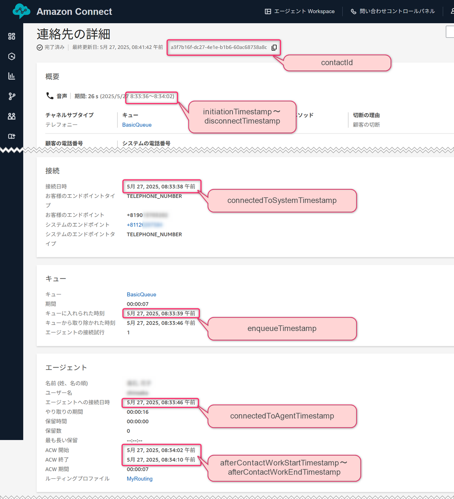Click the 接続日時 value 08:33:38

point(161,187)
